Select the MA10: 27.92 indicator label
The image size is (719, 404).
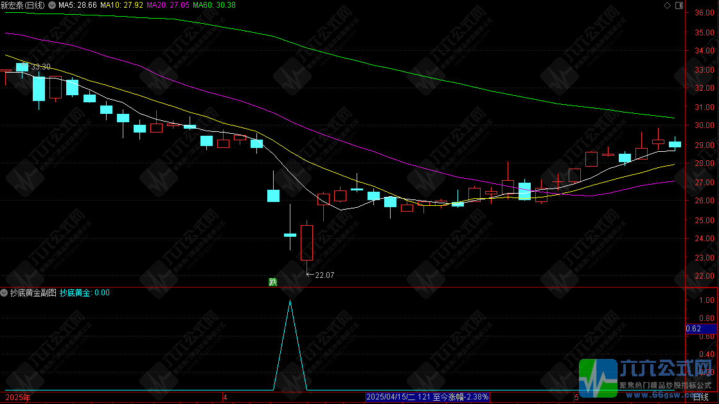pos(121,6)
